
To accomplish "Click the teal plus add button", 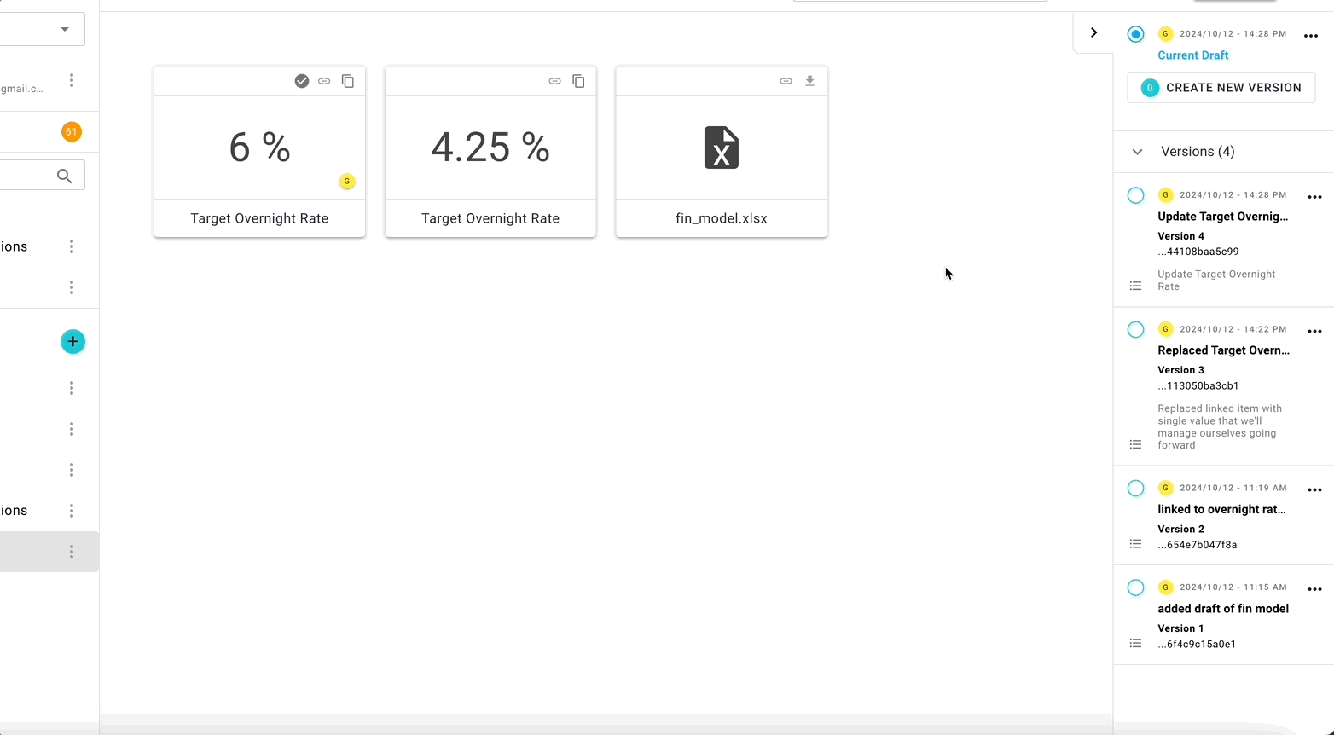I will (72, 342).
